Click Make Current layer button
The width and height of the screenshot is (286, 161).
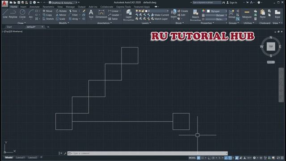[x=160, y=15]
